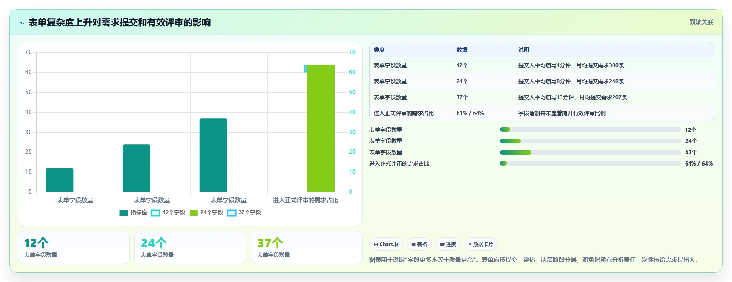Click the progress bar labeled 61% / 64%
The image size is (732, 282).
point(590,163)
